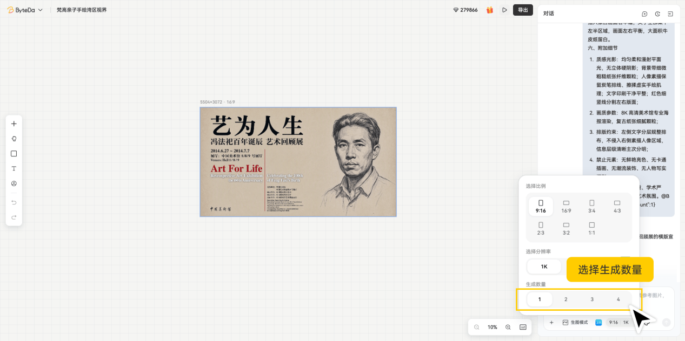
Task: Choose the 9:16 aspect ratio
Action: pos(541,206)
